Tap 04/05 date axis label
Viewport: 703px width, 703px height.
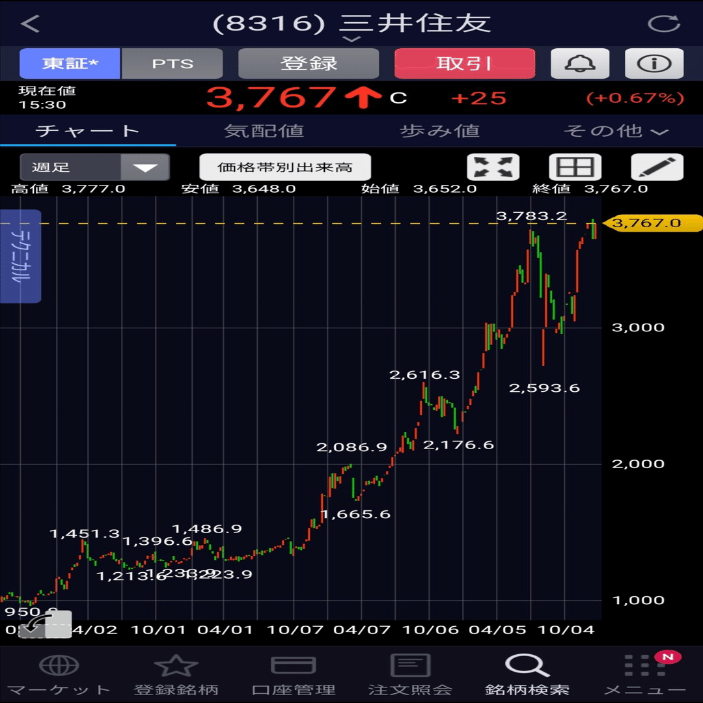[497, 629]
